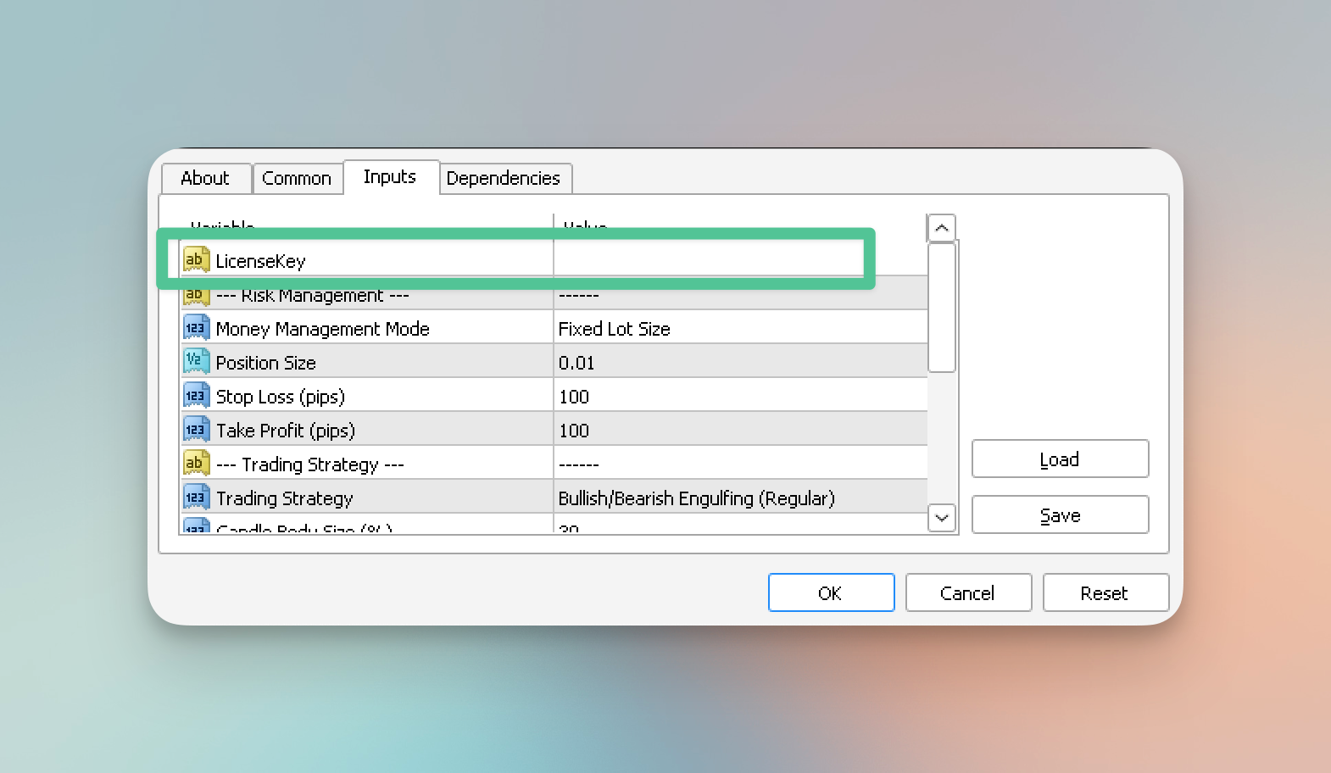This screenshot has height=773, width=1331.
Task: Click the vertical scrollbar thumb
Action: pyautogui.click(x=941, y=308)
